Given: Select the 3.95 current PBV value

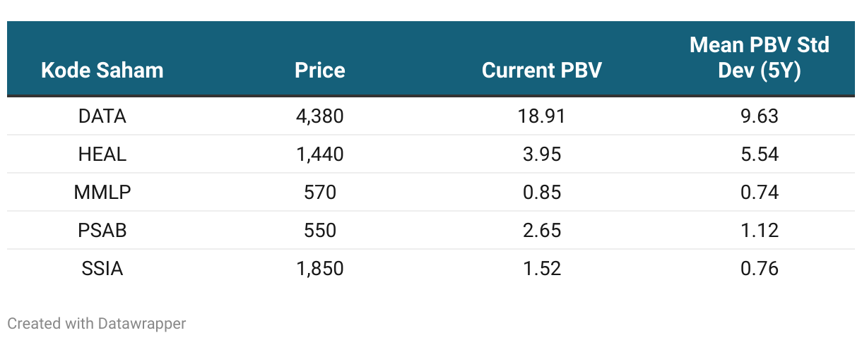Looking at the screenshot, I should coord(541,154).
